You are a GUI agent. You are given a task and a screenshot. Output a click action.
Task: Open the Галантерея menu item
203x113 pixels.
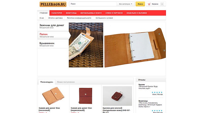pos(57,13)
